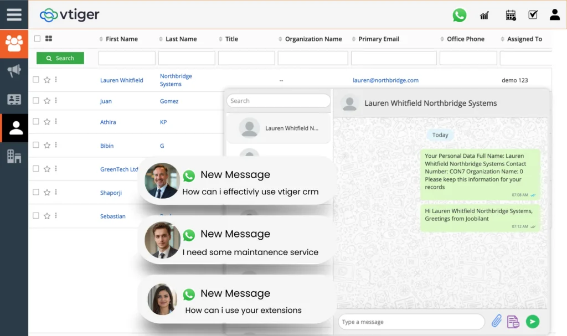Select the Contacts icon in the left sidebar

[x=14, y=127]
